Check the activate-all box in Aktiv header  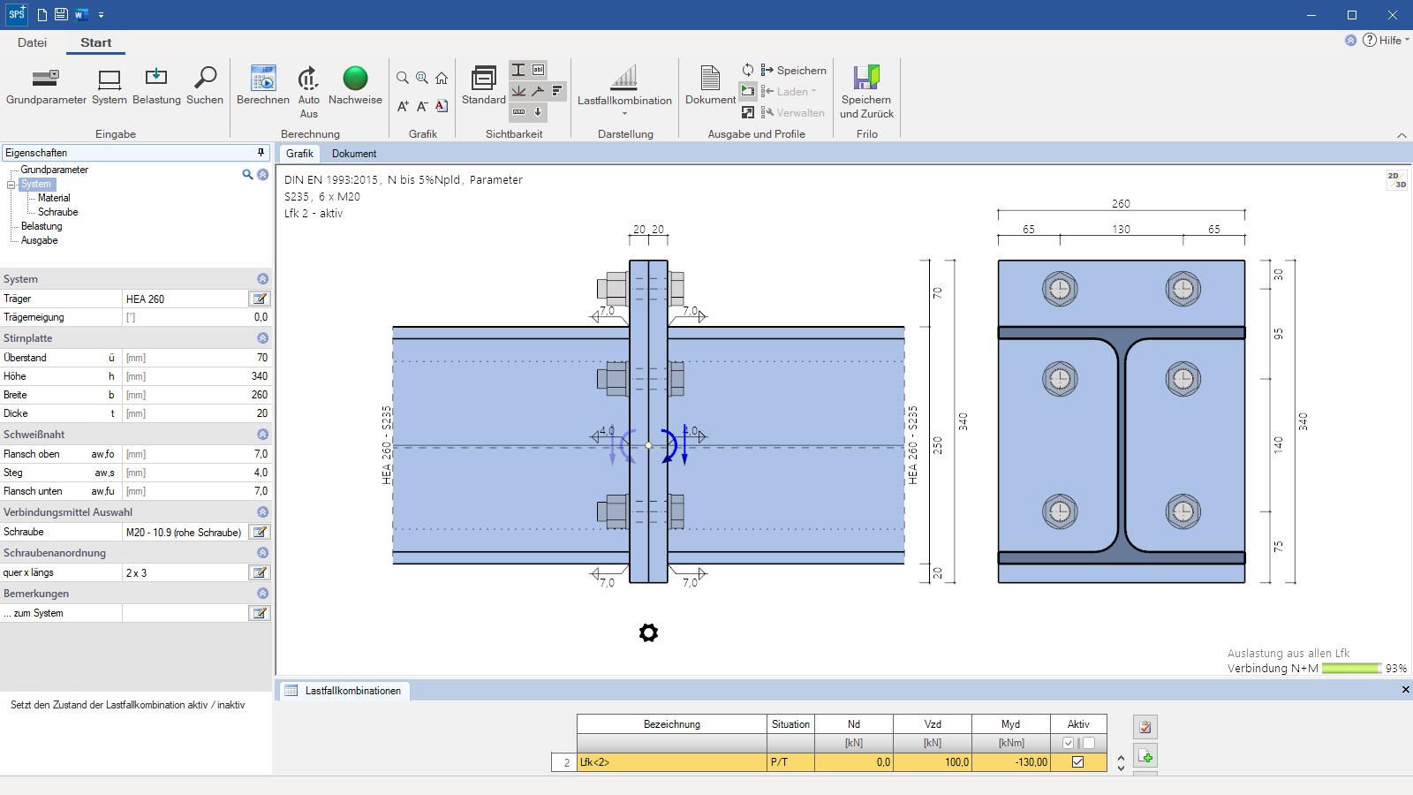point(1069,743)
